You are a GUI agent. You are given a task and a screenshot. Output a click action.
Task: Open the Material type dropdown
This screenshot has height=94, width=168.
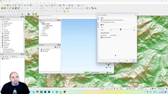tap(123, 35)
